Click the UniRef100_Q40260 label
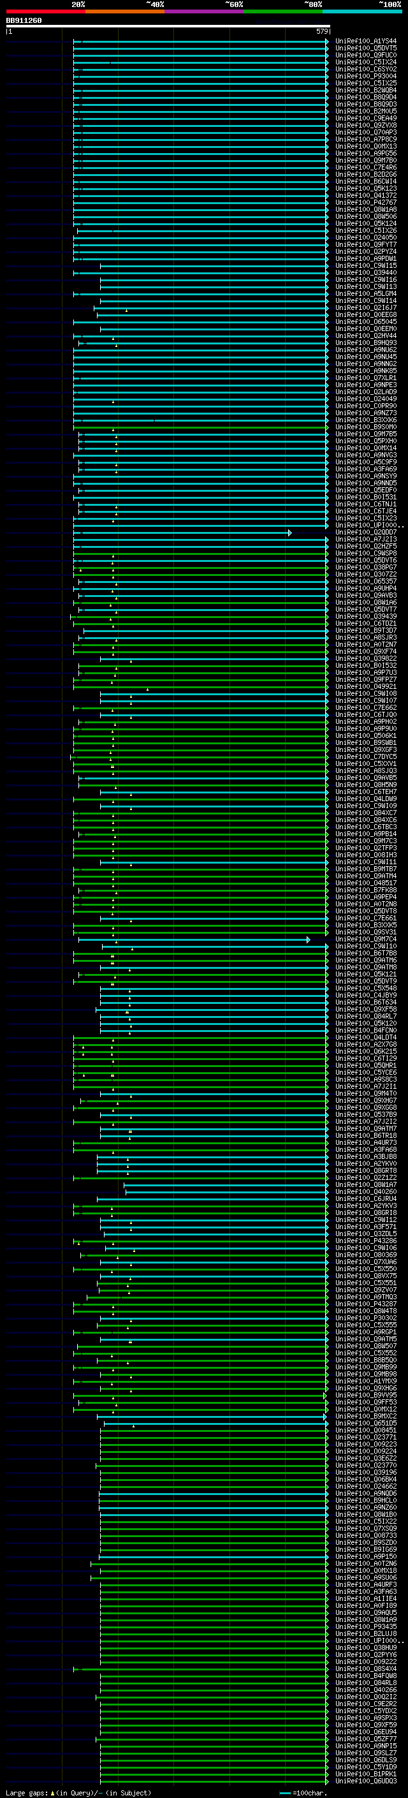408x1798 pixels. 365,1192
